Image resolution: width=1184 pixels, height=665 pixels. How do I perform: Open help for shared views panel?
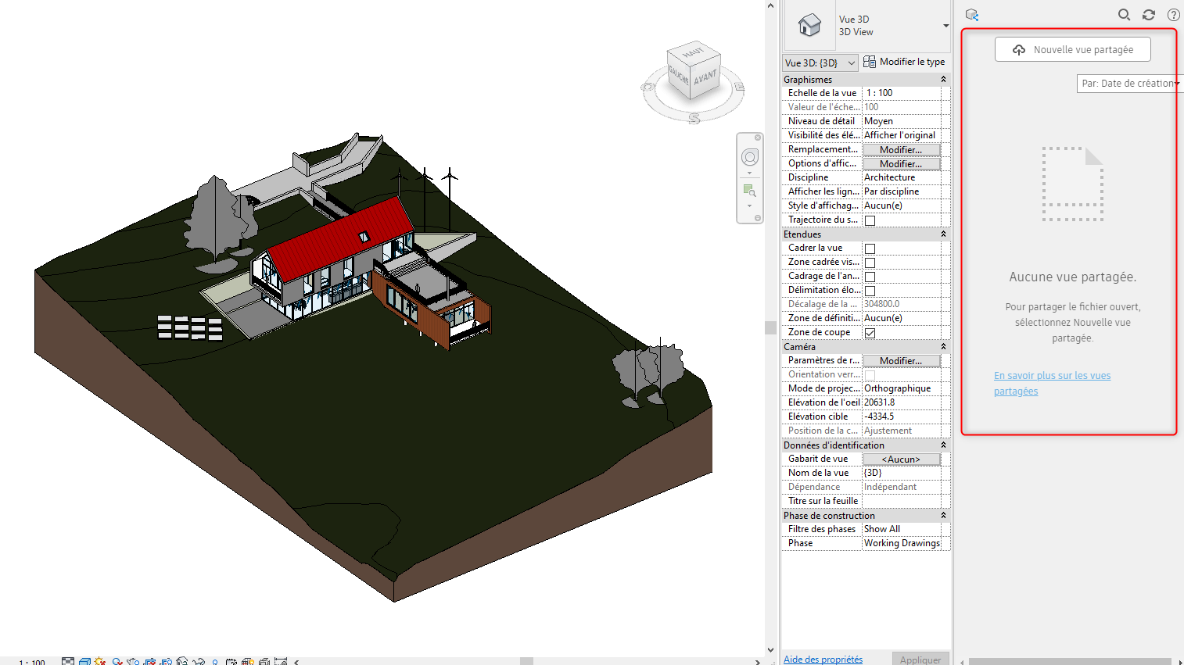[1173, 15]
